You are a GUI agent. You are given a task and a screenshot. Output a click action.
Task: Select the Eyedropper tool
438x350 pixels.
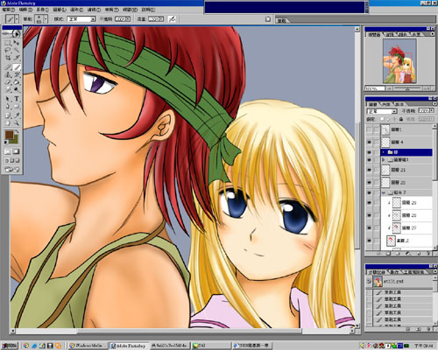pos(16,115)
